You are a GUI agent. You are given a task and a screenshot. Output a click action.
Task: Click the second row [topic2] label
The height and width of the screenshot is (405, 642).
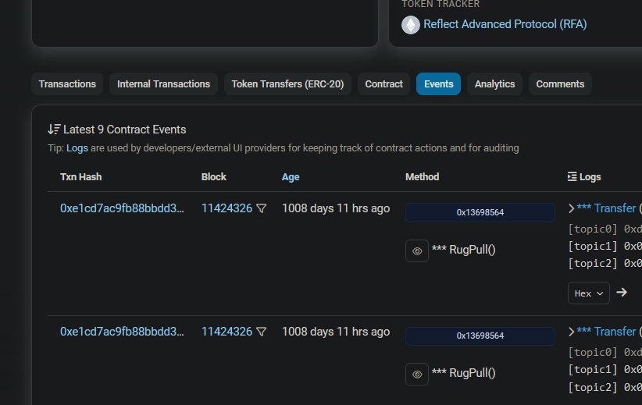pyautogui.click(x=593, y=387)
